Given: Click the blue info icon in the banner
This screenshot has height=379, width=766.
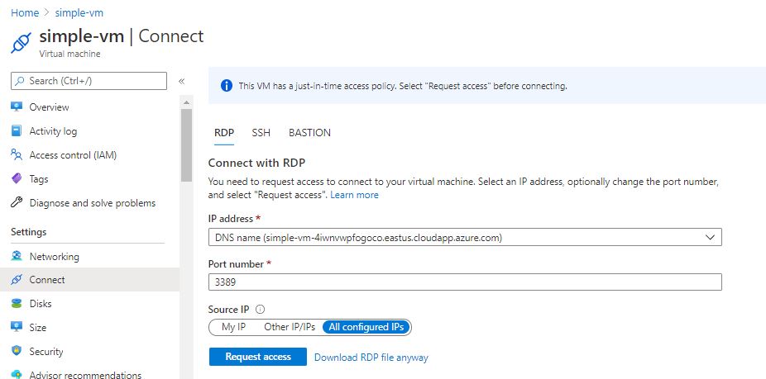Looking at the screenshot, I should (227, 86).
